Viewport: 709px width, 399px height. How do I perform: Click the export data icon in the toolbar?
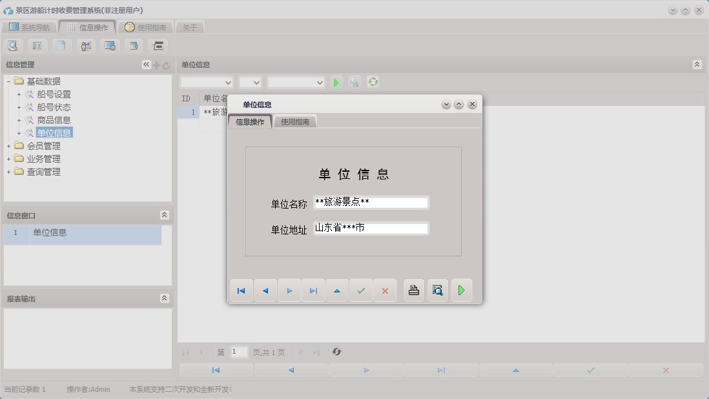tap(134, 46)
